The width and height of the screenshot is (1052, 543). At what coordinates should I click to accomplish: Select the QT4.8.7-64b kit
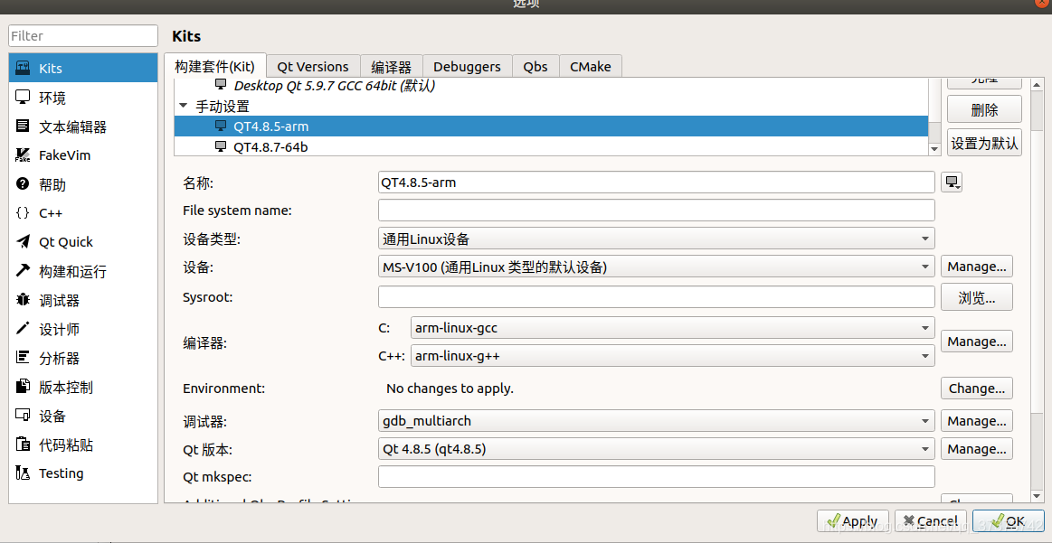pos(551,146)
